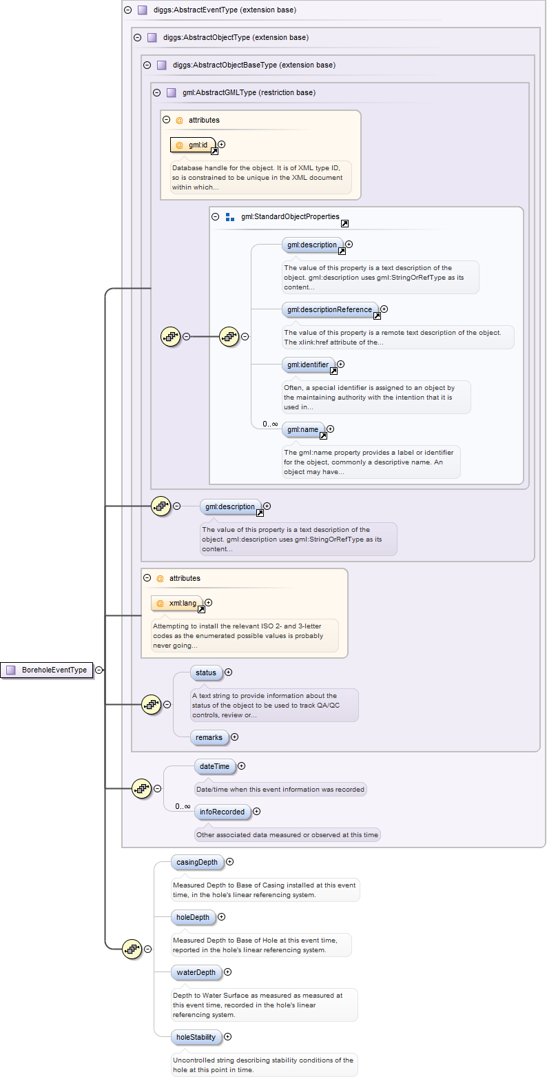The width and height of the screenshot is (547, 1079).
Task: Select the remarks element box
Action: [209, 737]
